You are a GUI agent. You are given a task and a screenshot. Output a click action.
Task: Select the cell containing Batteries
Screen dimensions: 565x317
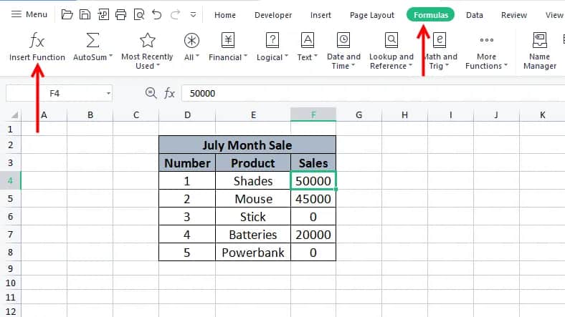[252, 235]
